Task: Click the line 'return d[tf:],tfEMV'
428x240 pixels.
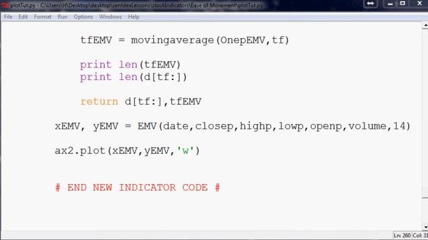Action: tap(141, 101)
